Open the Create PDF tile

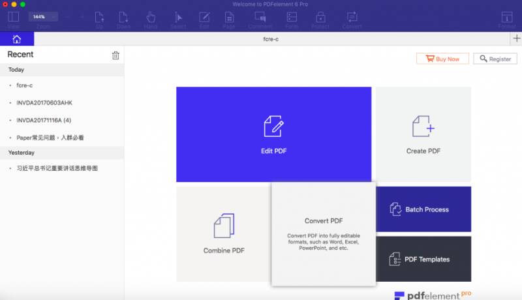(423, 134)
